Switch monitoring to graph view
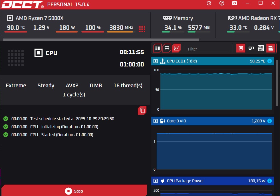 (x=176, y=48)
